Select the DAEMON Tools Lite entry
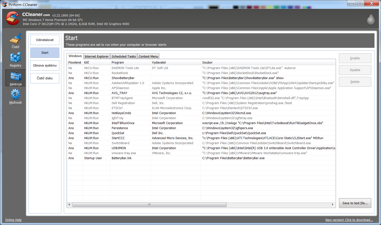This screenshot has width=381, height=225. pyautogui.click(x=201, y=68)
